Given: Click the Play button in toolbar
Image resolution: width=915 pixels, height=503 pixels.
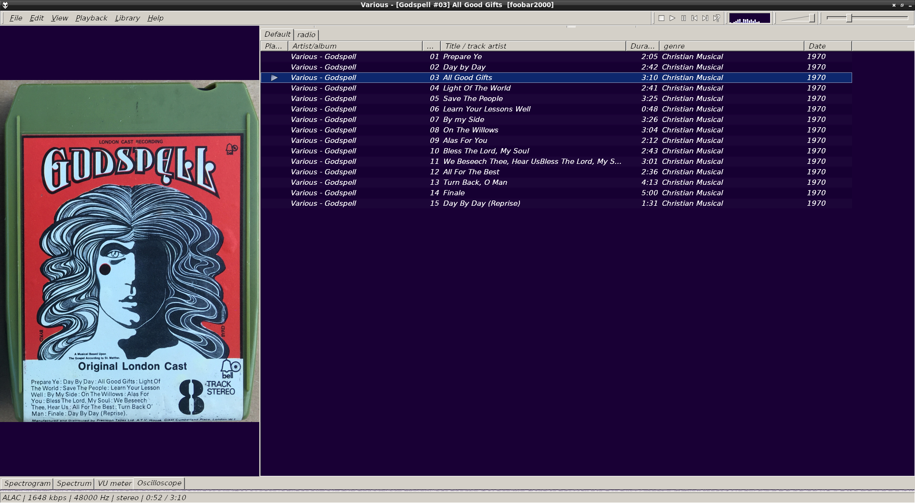Looking at the screenshot, I should tap(672, 18).
